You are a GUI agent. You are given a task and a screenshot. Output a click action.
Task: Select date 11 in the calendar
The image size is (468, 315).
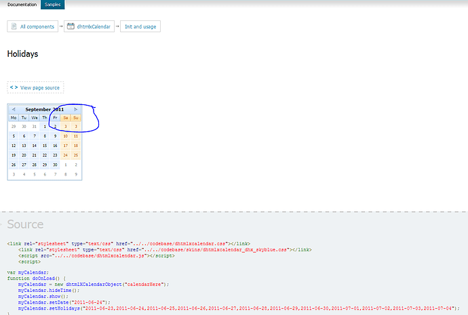click(76, 136)
